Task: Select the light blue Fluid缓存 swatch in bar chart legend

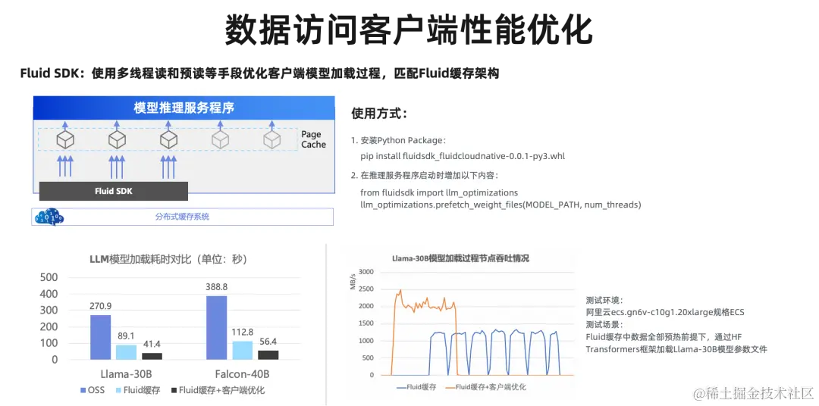Action: (119, 390)
